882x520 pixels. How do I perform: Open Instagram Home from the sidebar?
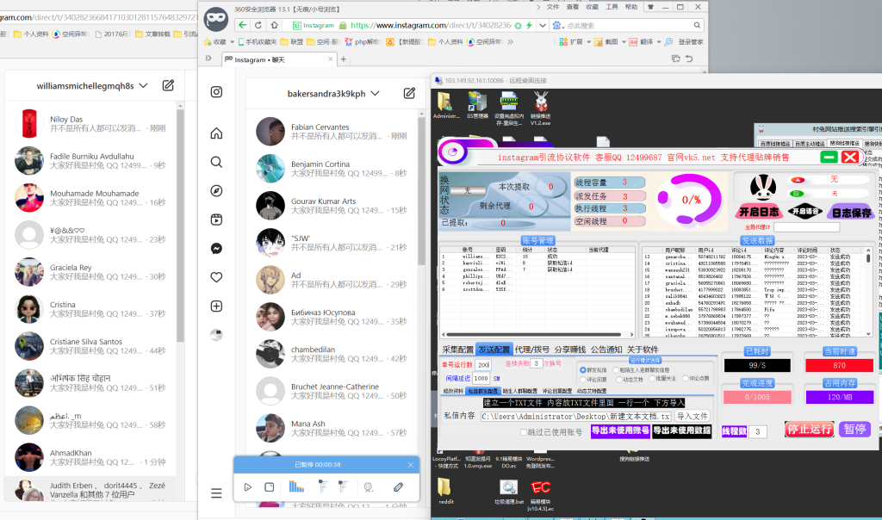pos(217,133)
